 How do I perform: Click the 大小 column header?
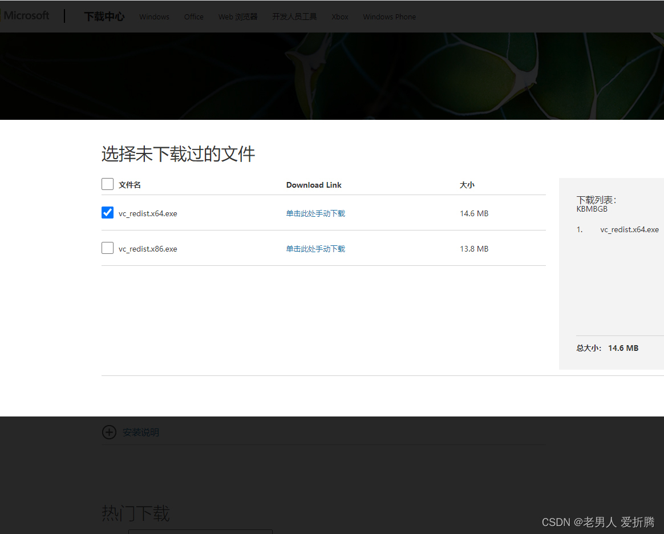point(467,184)
